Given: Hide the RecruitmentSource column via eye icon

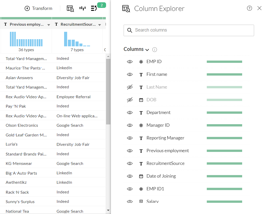Looking at the screenshot, I should tap(130, 163).
